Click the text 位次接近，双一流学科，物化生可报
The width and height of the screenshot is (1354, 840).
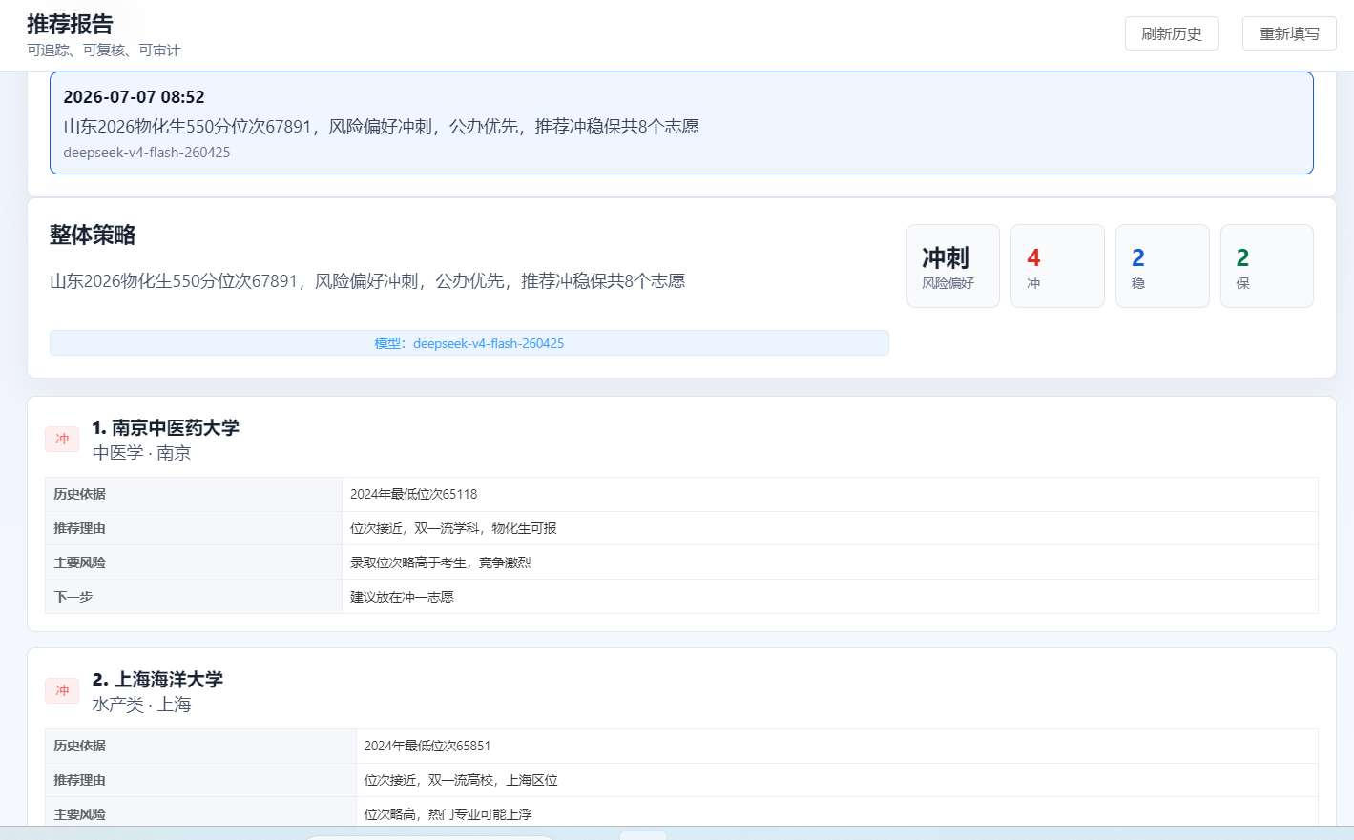pos(453,528)
